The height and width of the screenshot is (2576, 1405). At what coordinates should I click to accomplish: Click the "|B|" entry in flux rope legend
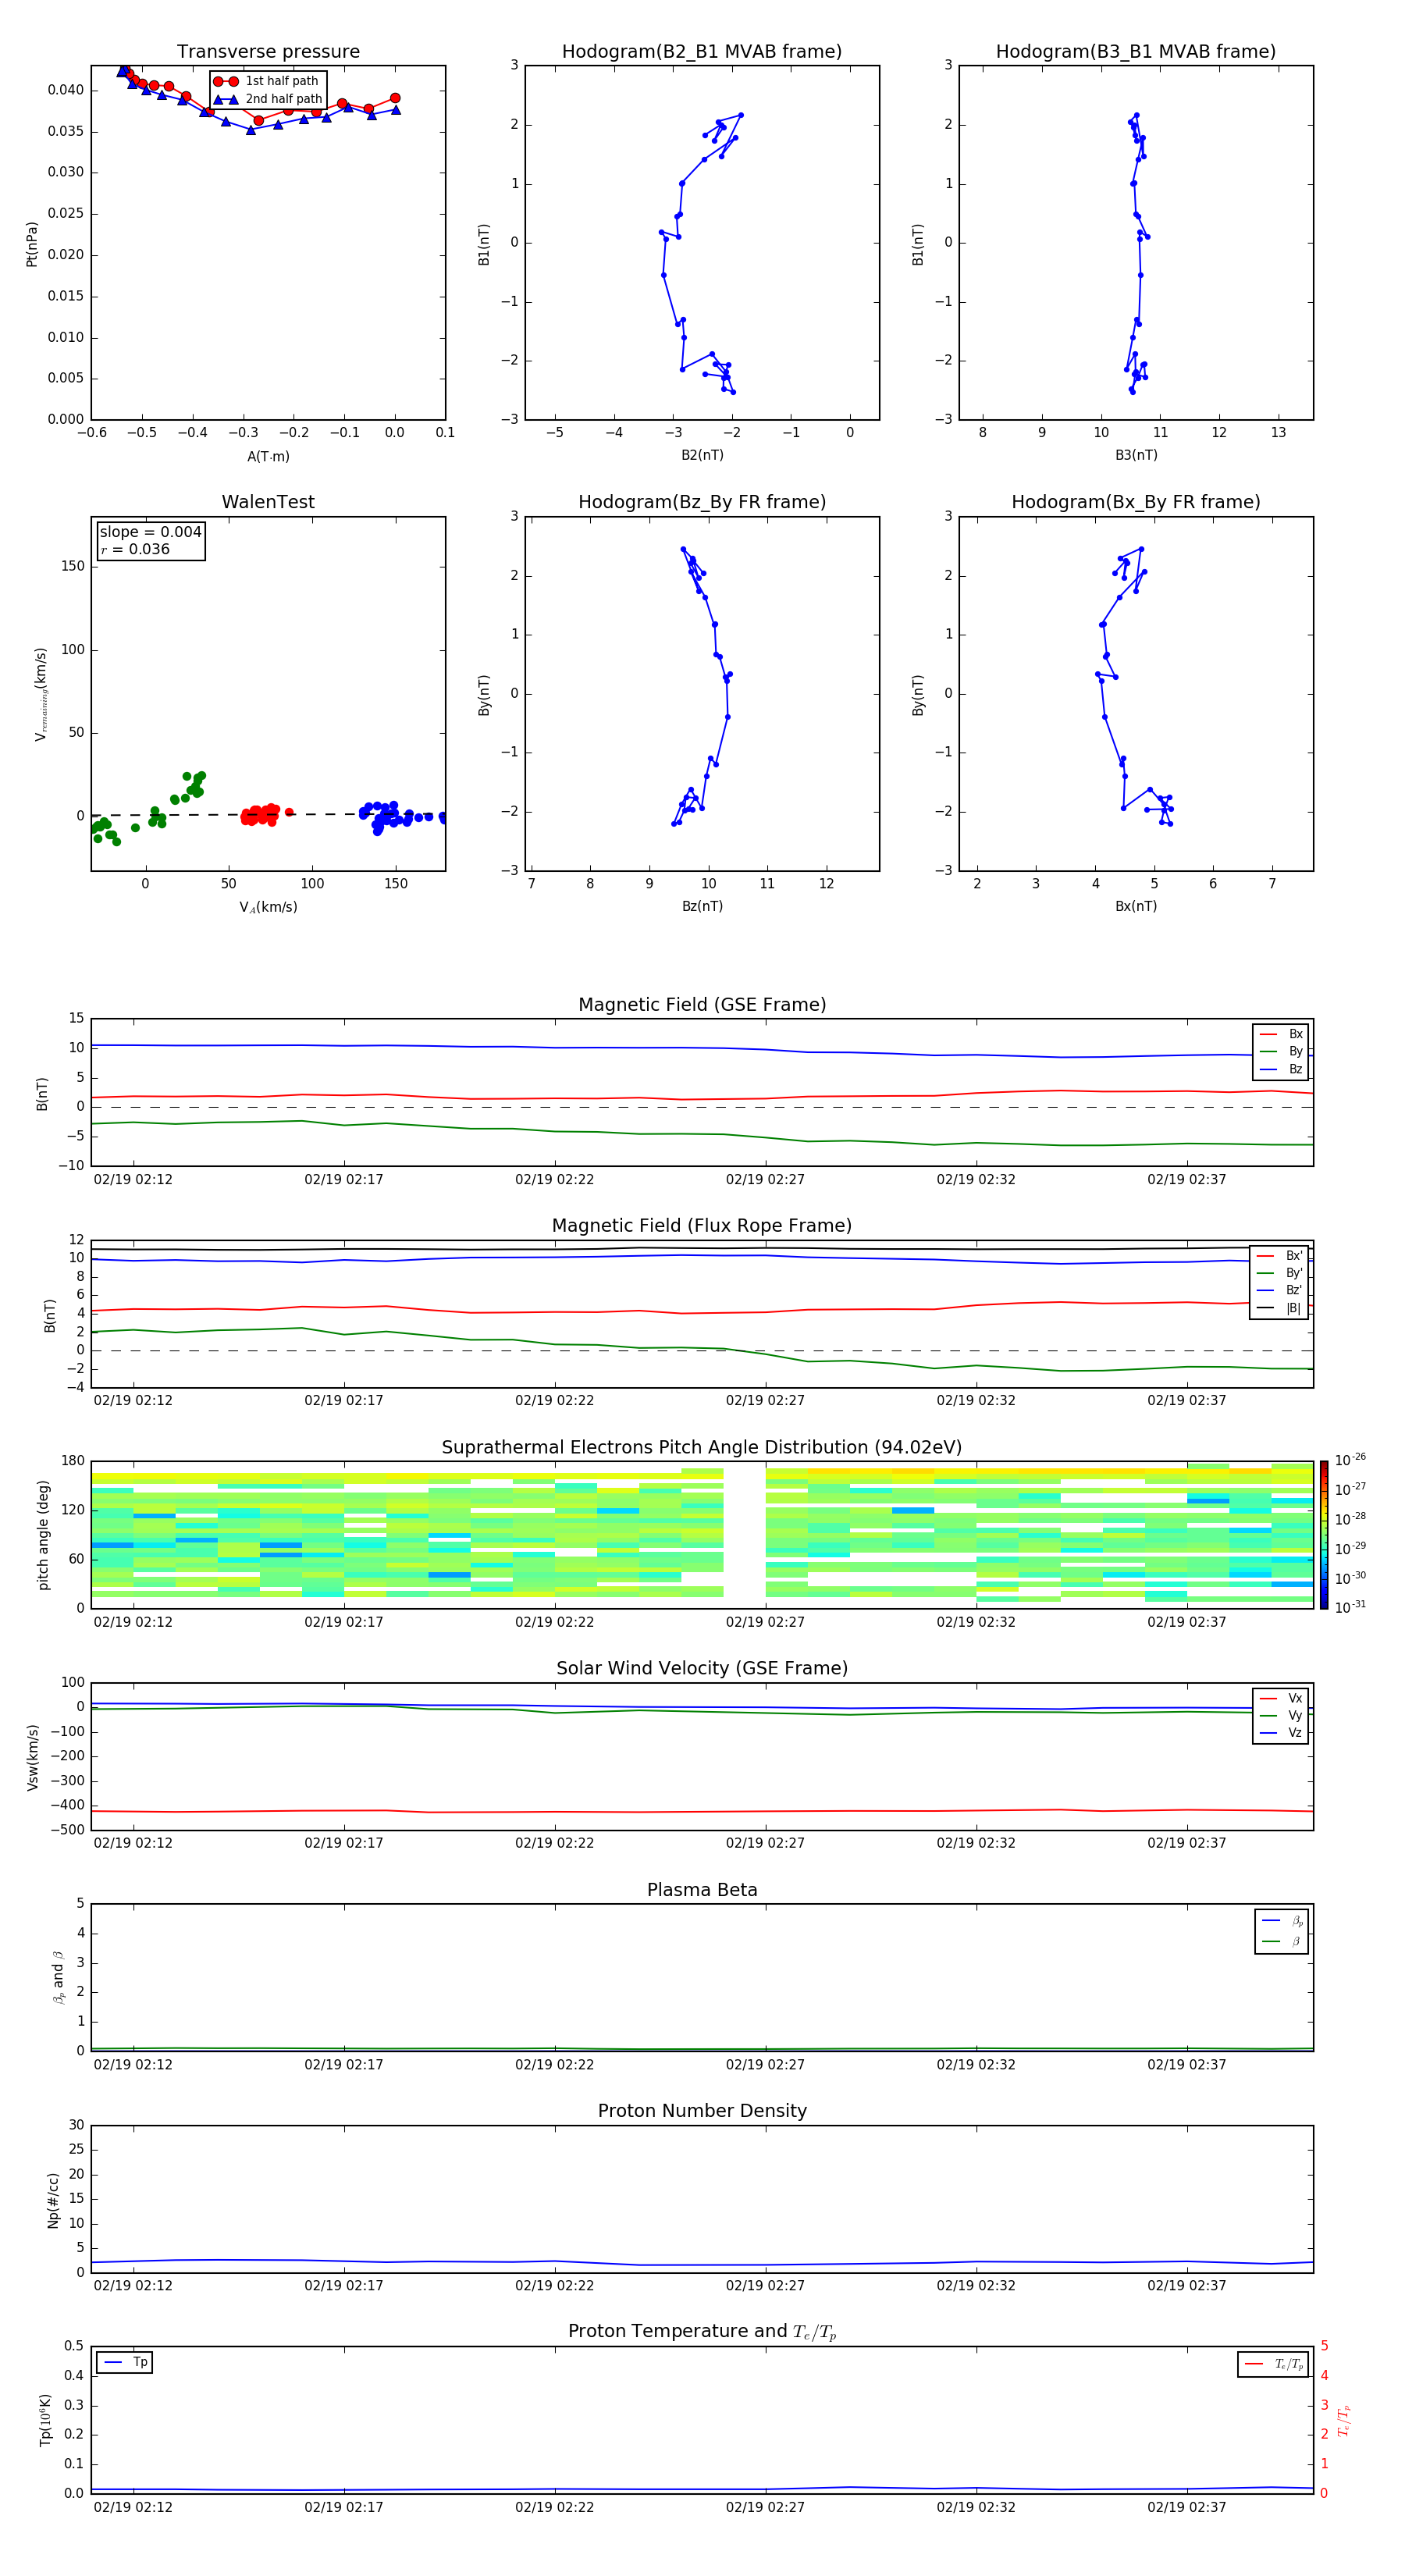pyautogui.click(x=1280, y=1308)
